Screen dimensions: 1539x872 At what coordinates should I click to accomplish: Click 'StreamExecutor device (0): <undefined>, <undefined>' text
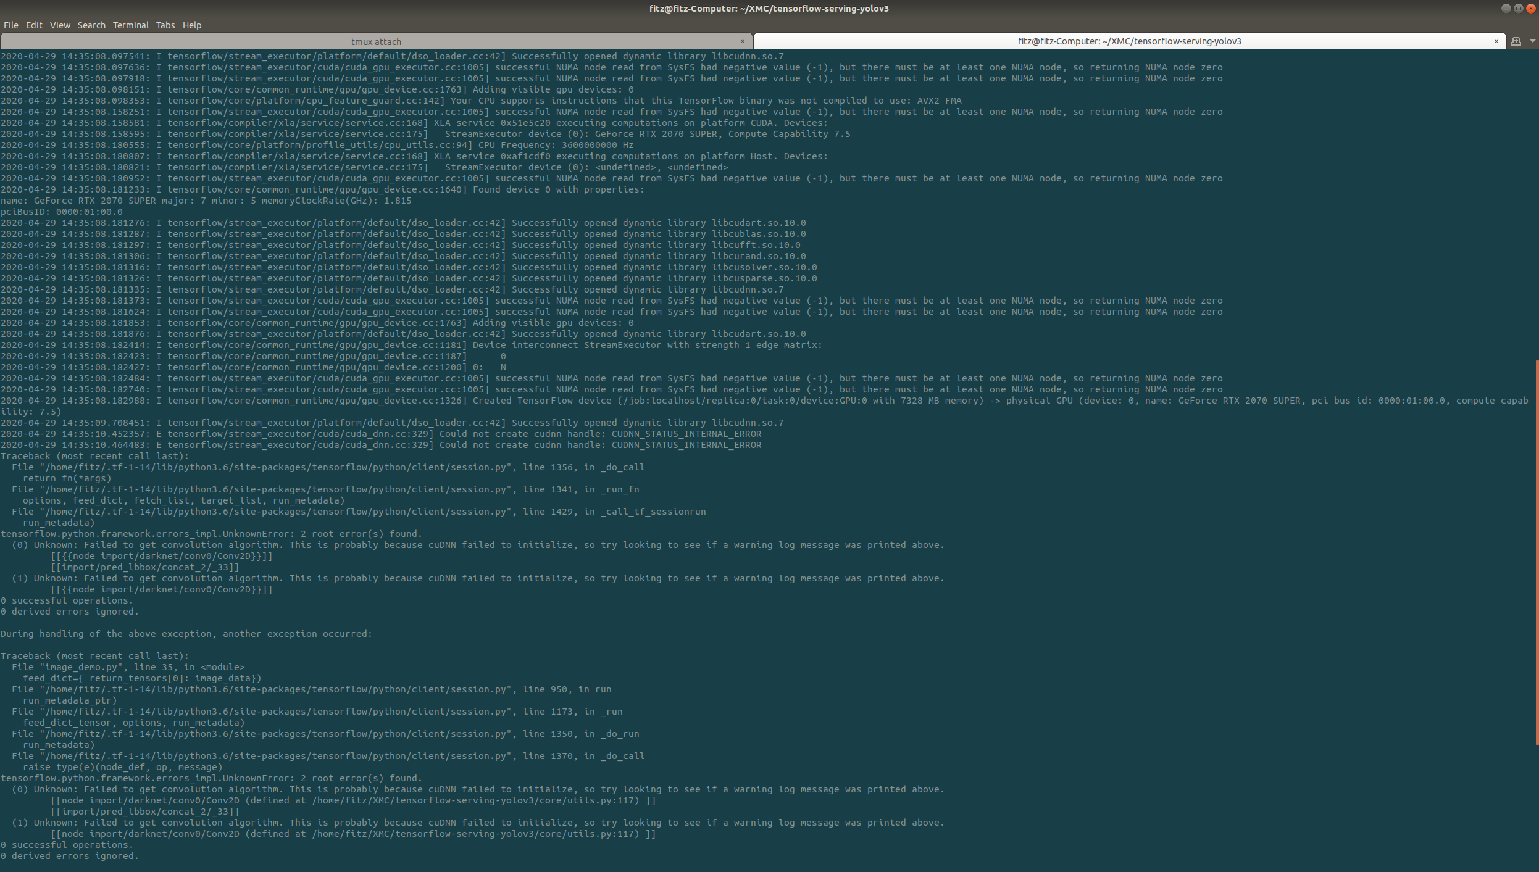(x=586, y=167)
